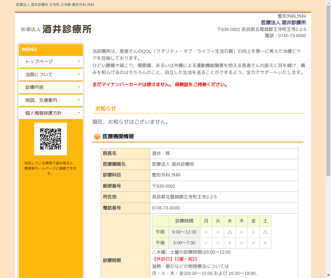Open the 当院について menu page
The image size is (331, 278).
(x=39, y=74)
